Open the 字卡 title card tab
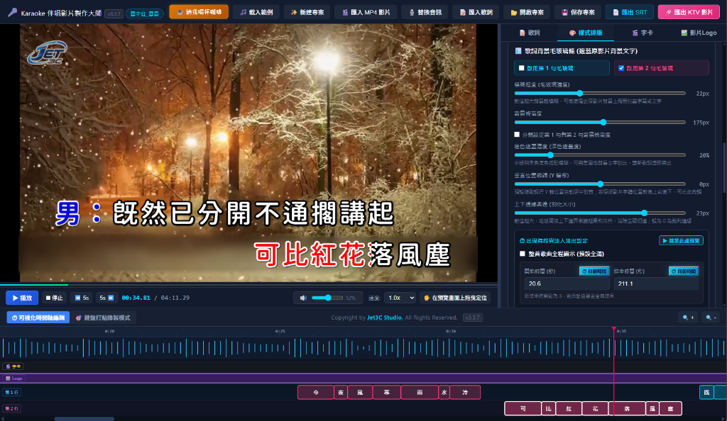 642,33
